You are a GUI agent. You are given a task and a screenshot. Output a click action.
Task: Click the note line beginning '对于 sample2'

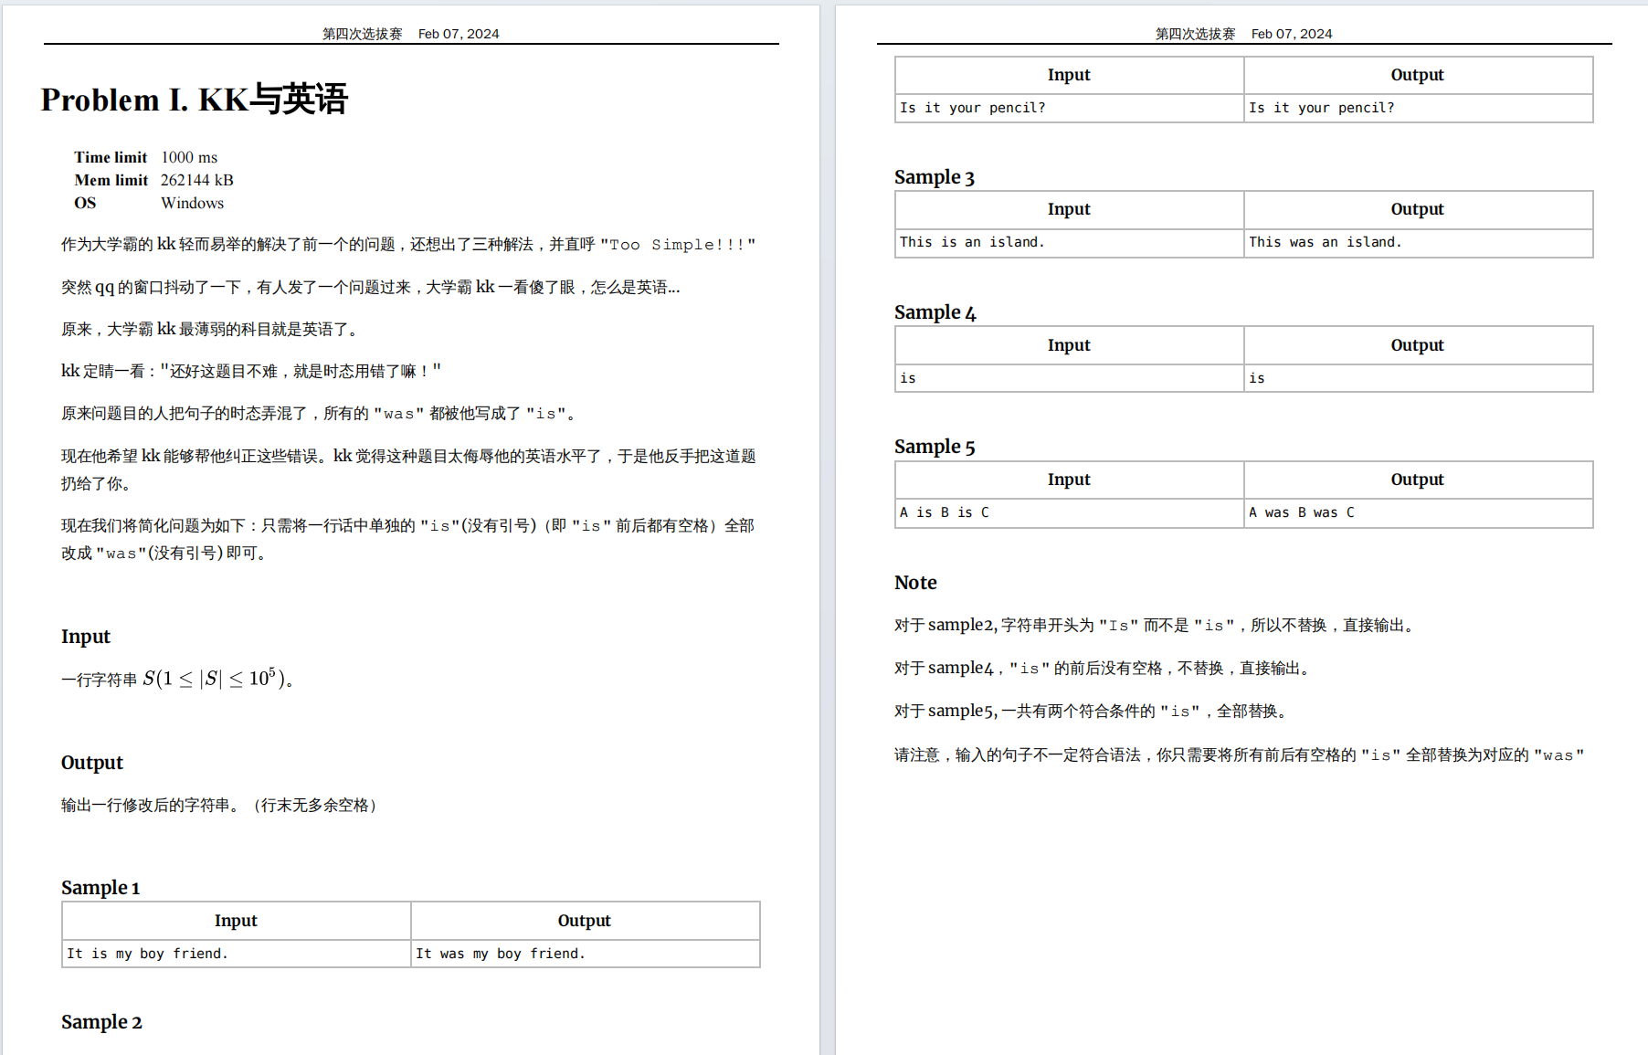click(1156, 626)
